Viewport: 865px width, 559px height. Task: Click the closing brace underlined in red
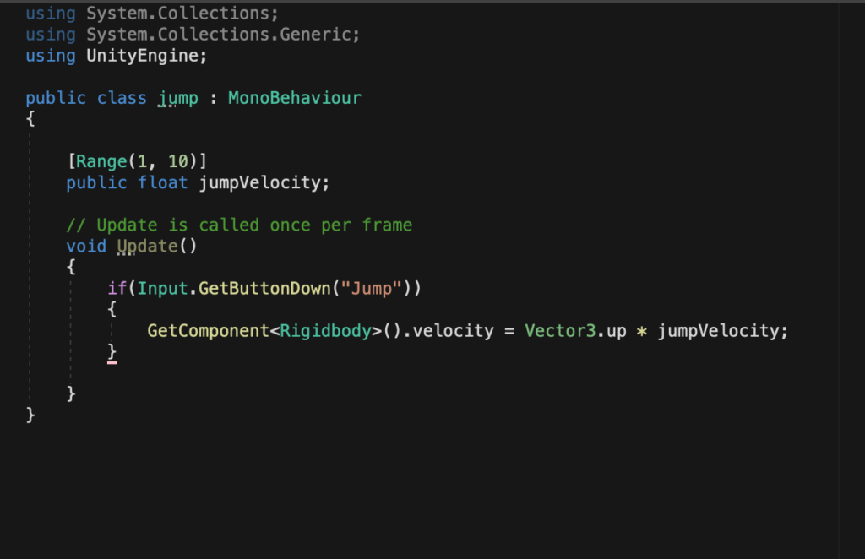click(x=112, y=351)
